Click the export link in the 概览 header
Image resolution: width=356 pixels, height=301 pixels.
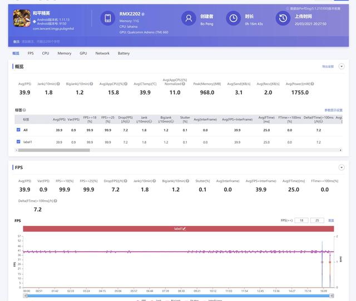click(328, 67)
